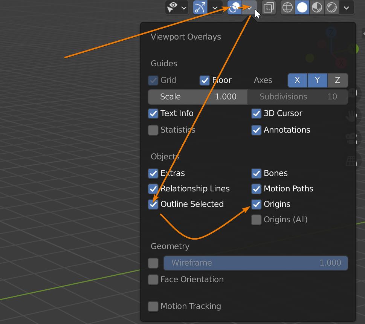Click the Wireframe threshold slider

(x=255, y=263)
